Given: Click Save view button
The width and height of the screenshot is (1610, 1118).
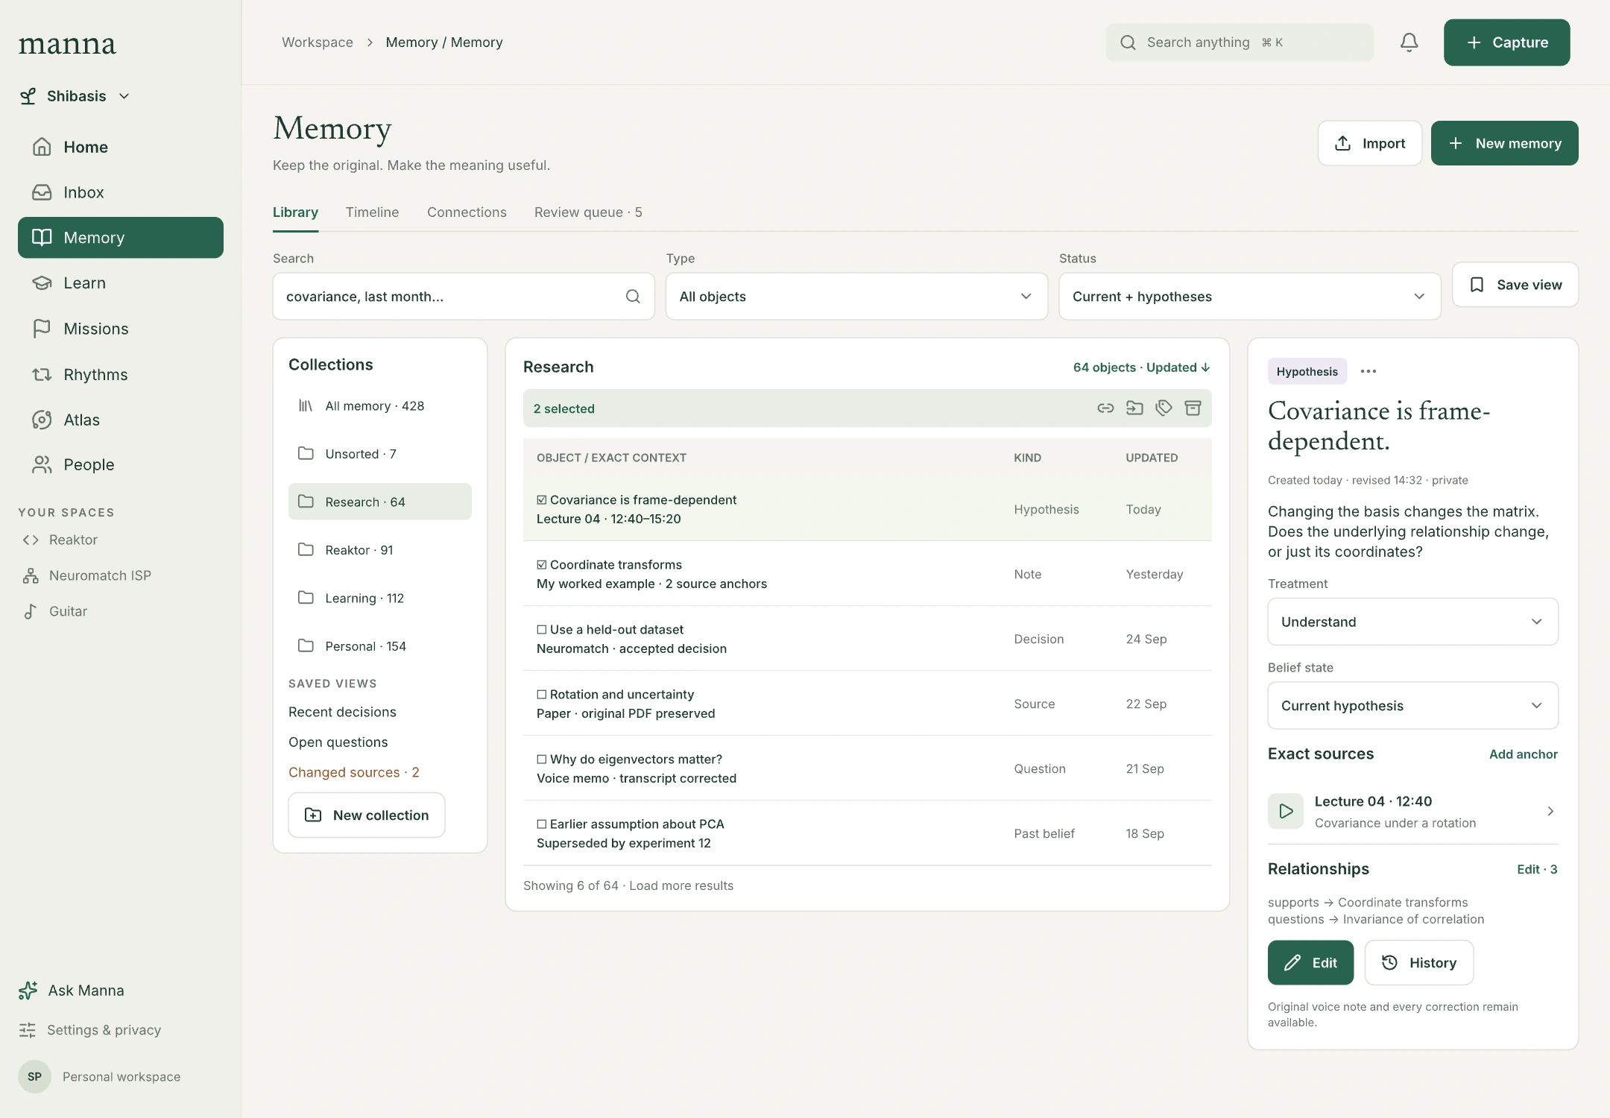Looking at the screenshot, I should tap(1515, 285).
